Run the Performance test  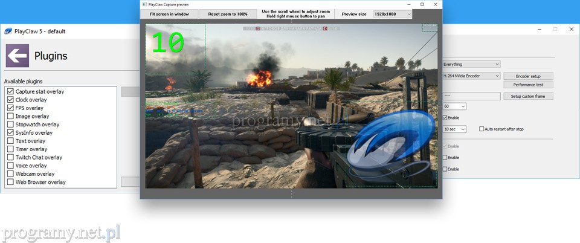[x=527, y=85]
